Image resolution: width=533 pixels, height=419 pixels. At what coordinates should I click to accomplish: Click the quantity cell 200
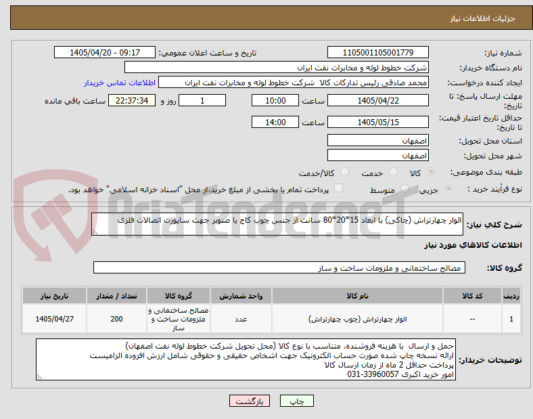[116, 319]
